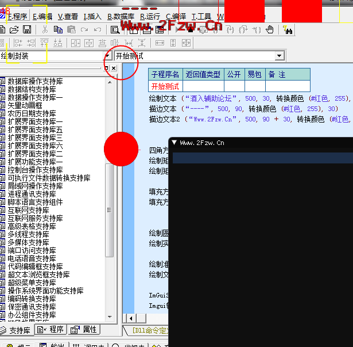This screenshot has height=347, width=353.
Task: Open a source file via toolbar
Action: click(14, 30)
